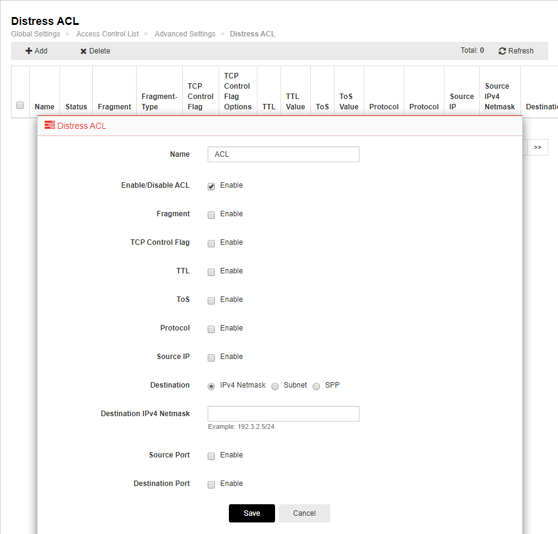Enable the ToS option
Viewport: 558px width, 534px height.
[211, 301]
